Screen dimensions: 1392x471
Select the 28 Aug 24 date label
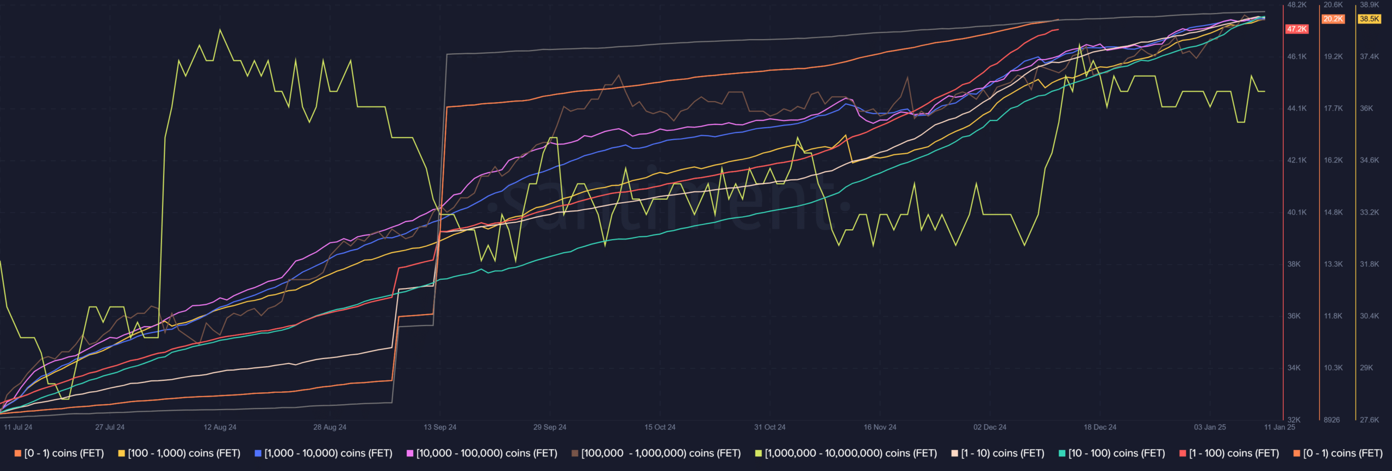(x=330, y=428)
